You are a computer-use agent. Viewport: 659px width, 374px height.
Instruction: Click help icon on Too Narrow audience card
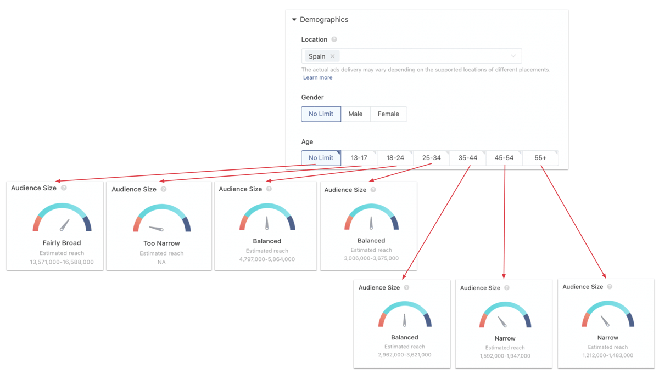pos(164,189)
